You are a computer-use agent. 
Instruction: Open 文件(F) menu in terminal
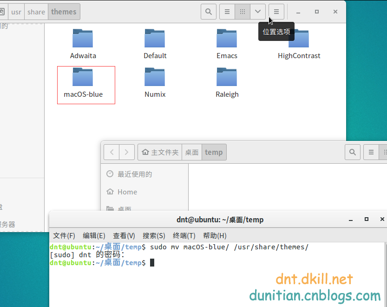64,235
